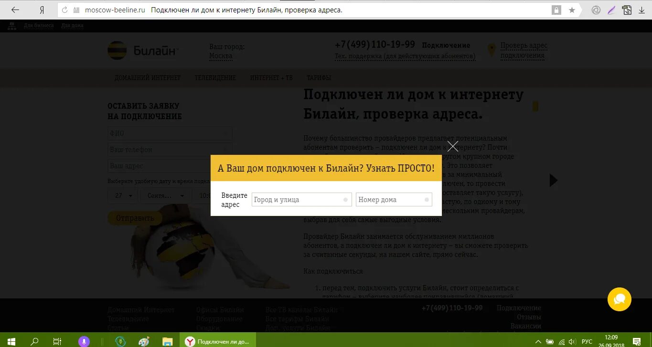Click the right arrow slider control
This screenshot has width=652, height=347.
coord(554,180)
